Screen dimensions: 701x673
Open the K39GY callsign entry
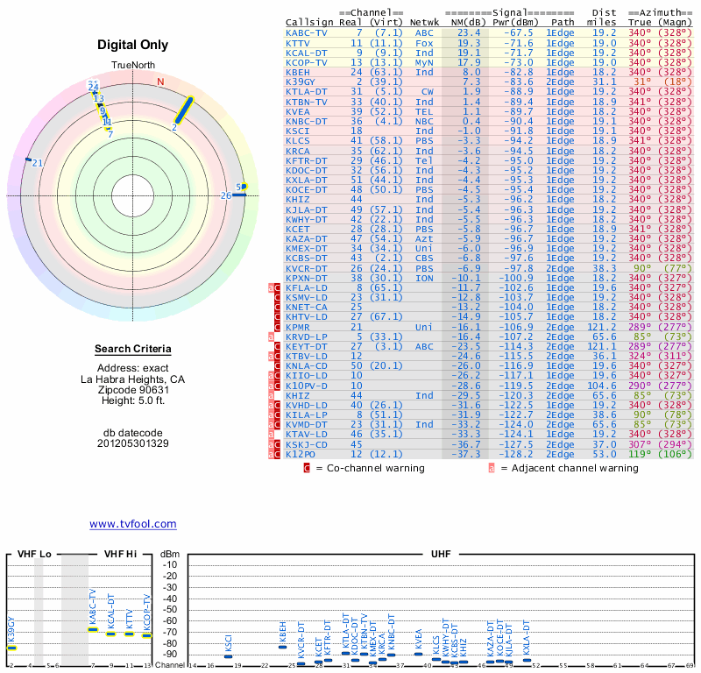pos(301,81)
